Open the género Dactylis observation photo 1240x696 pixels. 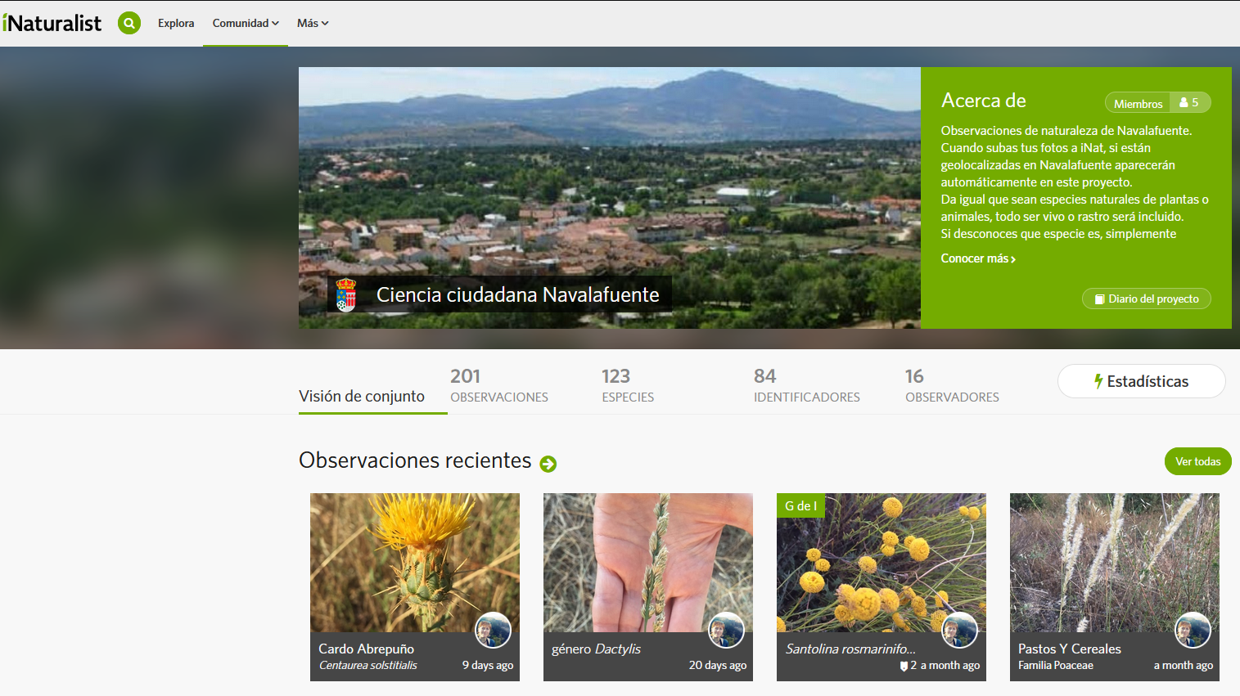[x=647, y=562]
